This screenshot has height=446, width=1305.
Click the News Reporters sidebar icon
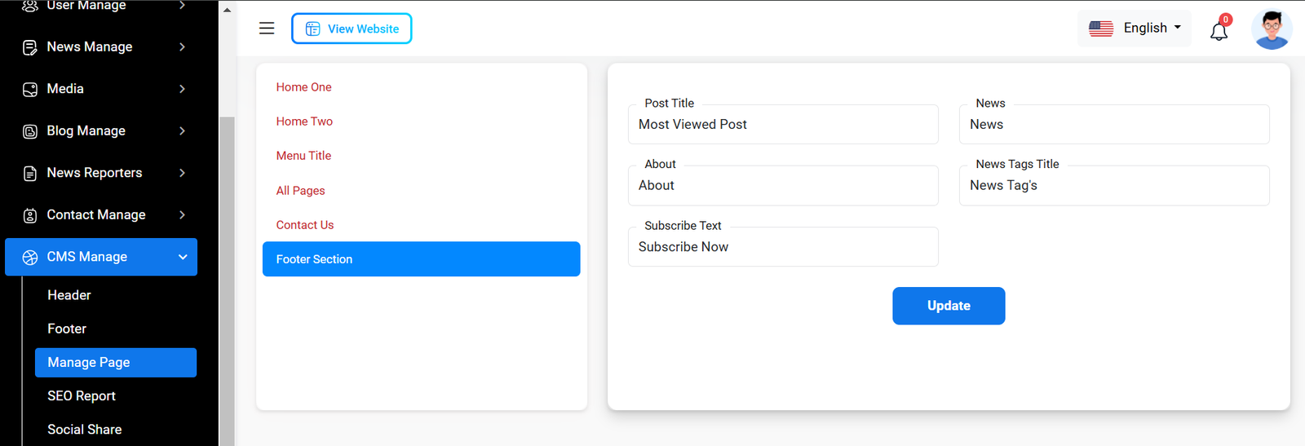(30, 173)
